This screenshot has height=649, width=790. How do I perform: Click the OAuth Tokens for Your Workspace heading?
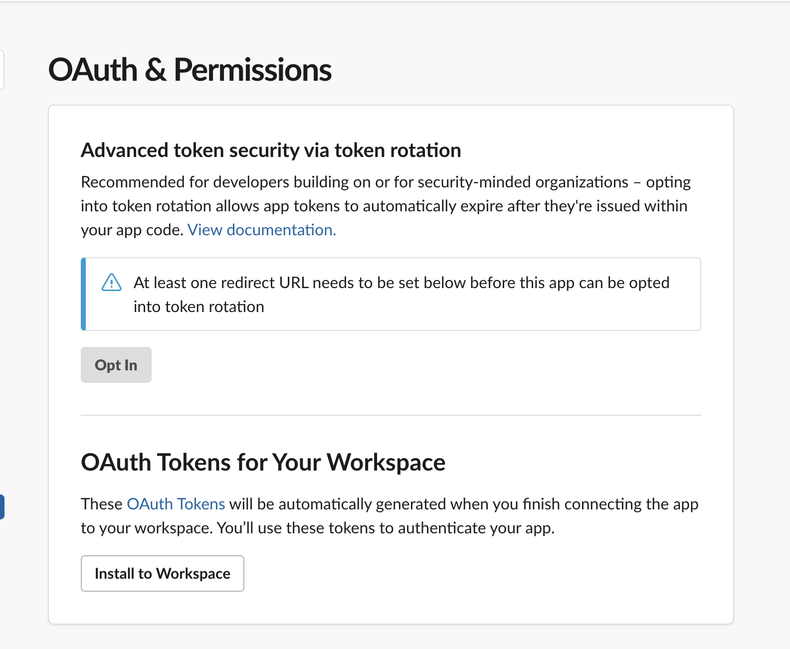click(x=263, y=462)
